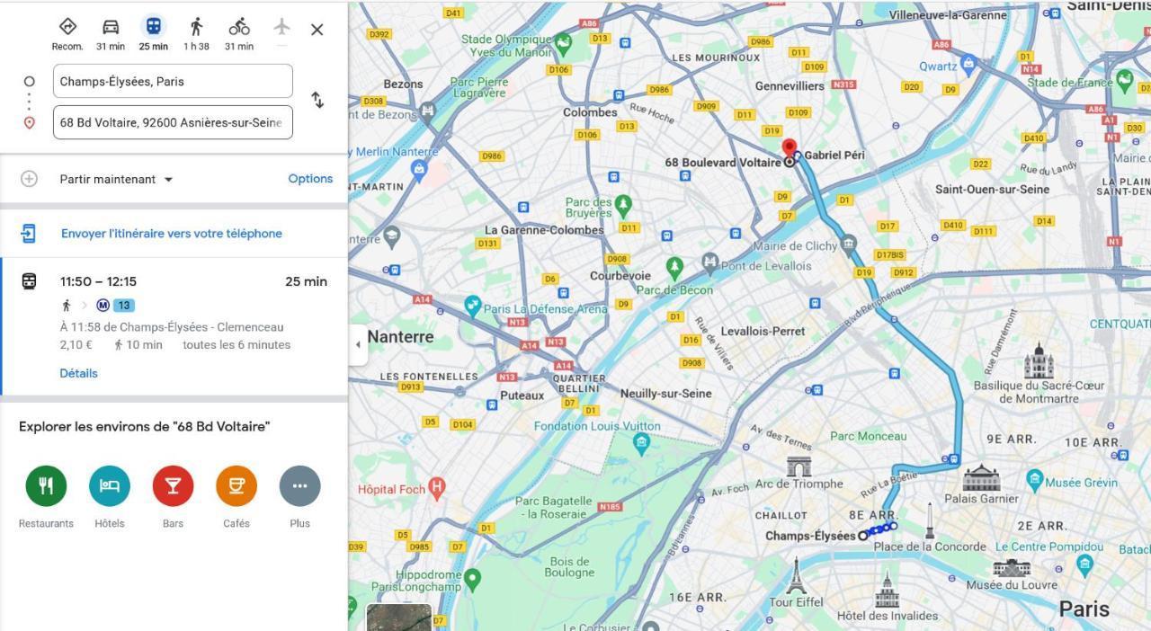Click the send-to-phone icon

pos(29,234)
